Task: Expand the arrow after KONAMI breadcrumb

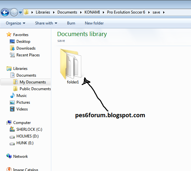Action: 104,12
